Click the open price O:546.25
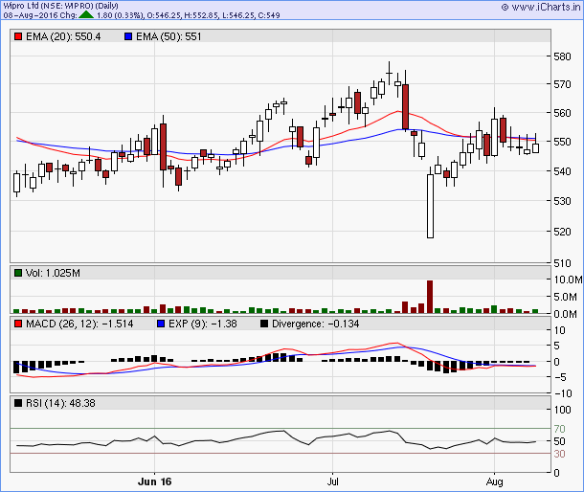The height and width of the screenshot is (492, 584). pyautogui.click(x=163, y=15)
